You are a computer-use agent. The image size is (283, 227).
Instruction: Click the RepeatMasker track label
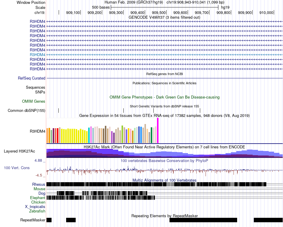tap(33, 220)
